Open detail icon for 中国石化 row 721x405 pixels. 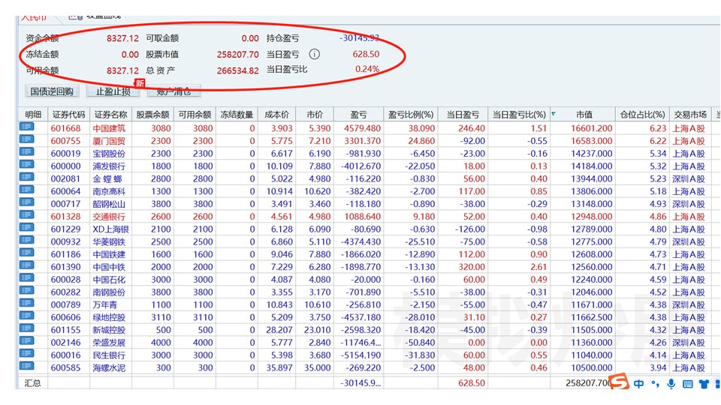27,278
